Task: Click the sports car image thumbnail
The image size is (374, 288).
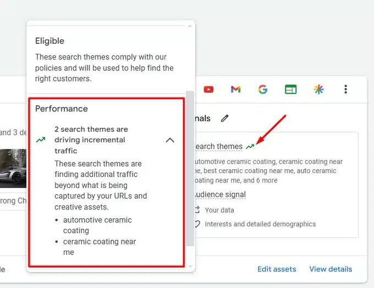Action: 13,168
